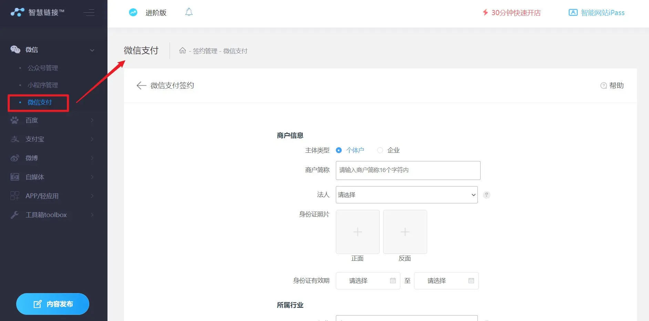The height and width of the screenshot is (321, 649).
Task: Click the 进阶版 version badge icon
Action: click(133, 13)
